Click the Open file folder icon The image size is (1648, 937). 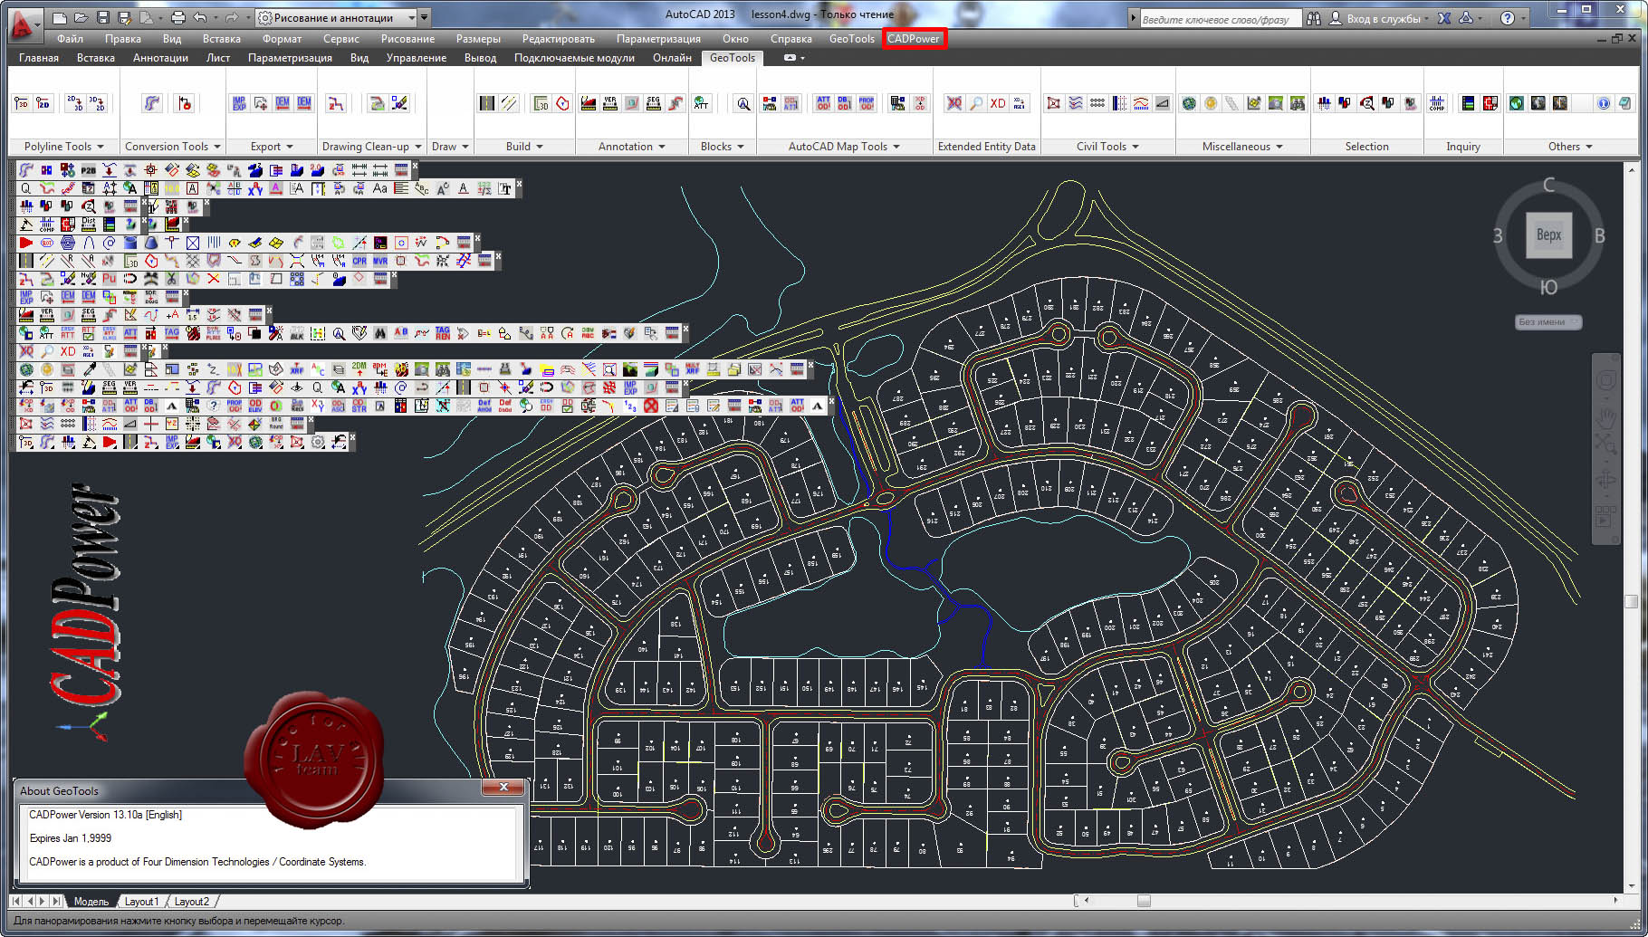click(x=81, y=17)
